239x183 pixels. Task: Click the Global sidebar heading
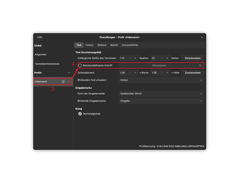click(x=38, y=46)
